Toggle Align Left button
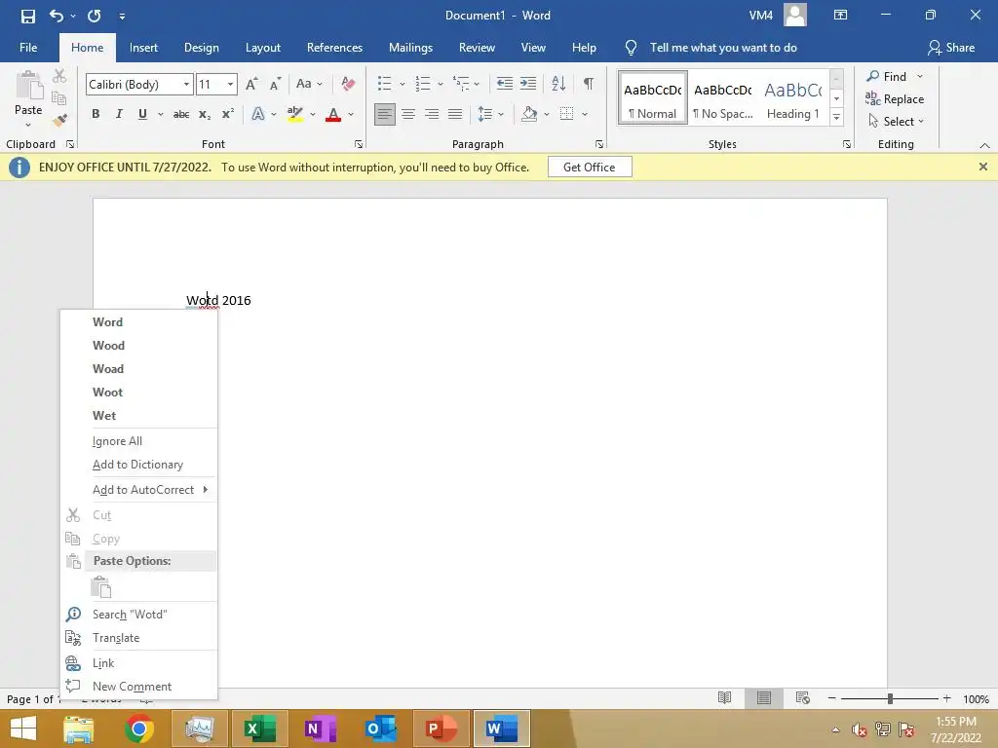The width and height of the screenshot is (998, 748). [x=384, y=114]
